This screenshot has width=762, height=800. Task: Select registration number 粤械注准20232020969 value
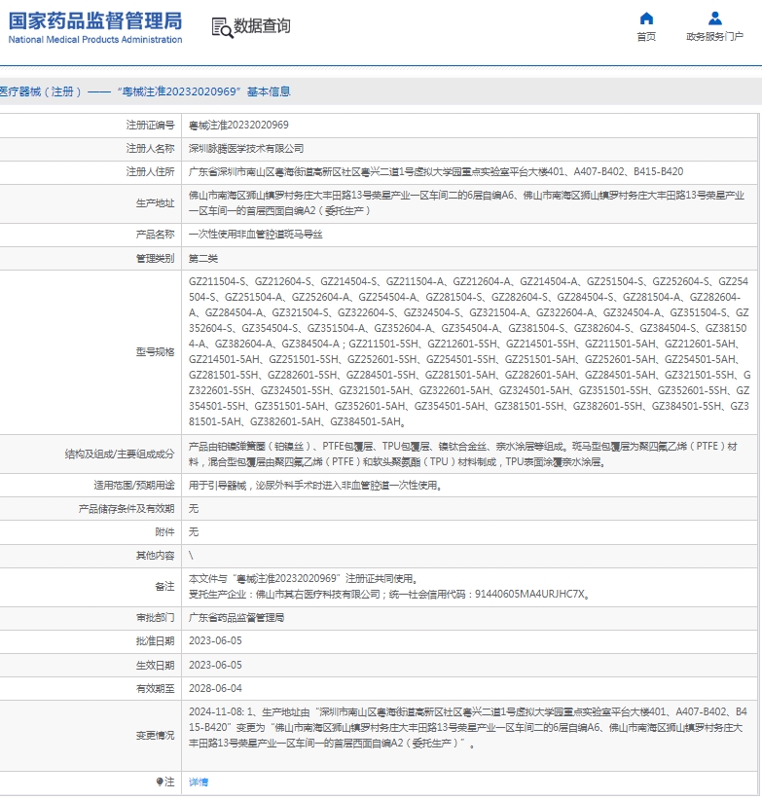click(x=238, y=125)
